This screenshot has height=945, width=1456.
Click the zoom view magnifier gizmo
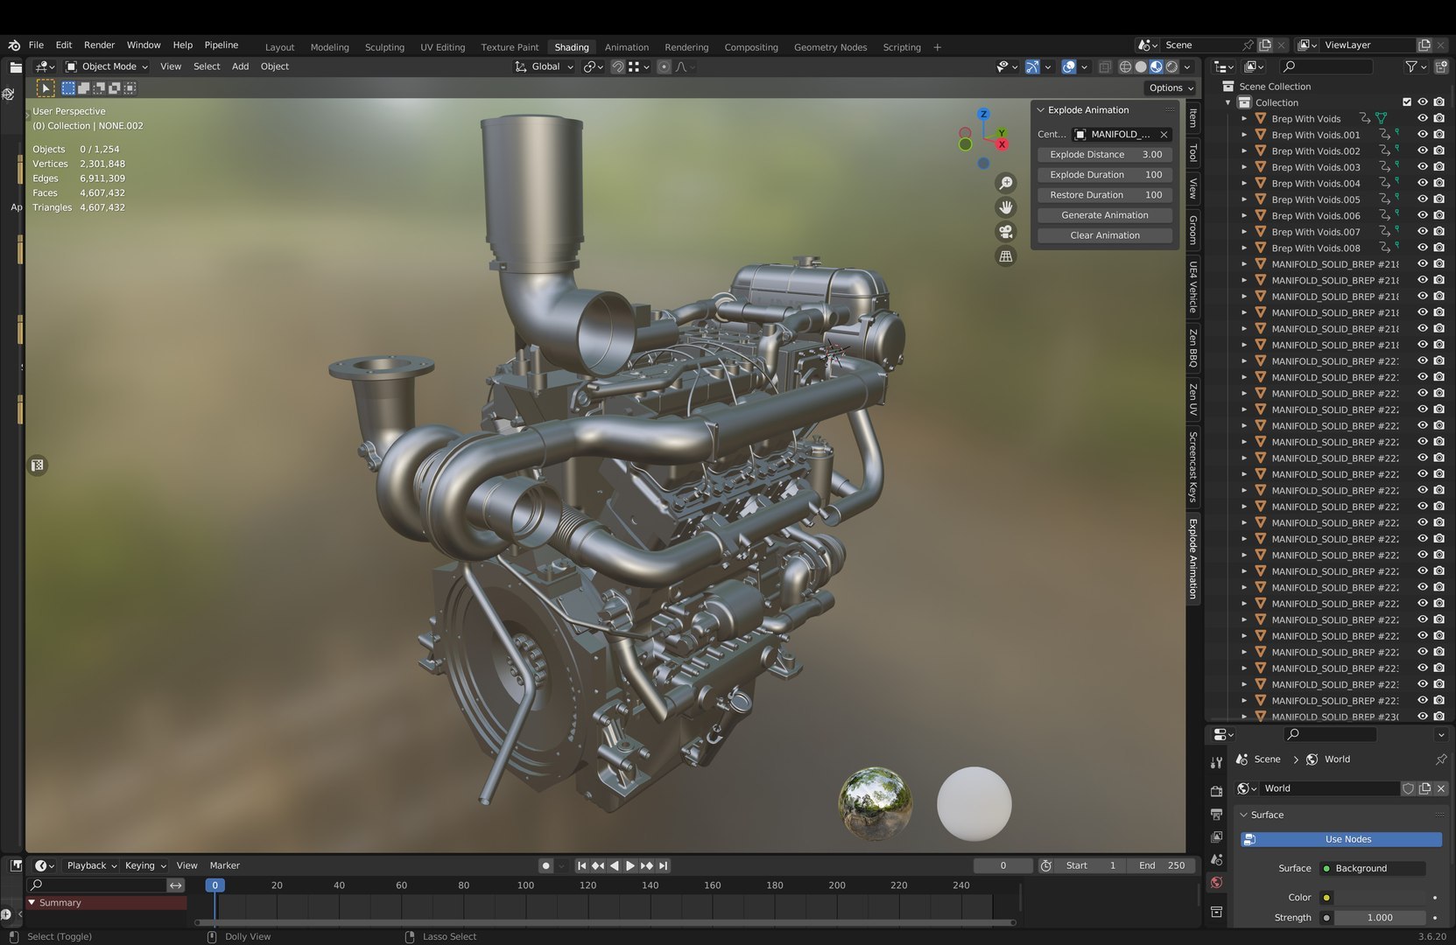(x=1006, y=183)
